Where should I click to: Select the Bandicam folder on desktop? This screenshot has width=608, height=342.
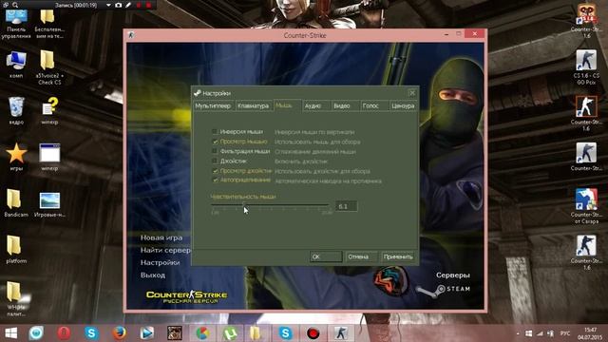16,203
